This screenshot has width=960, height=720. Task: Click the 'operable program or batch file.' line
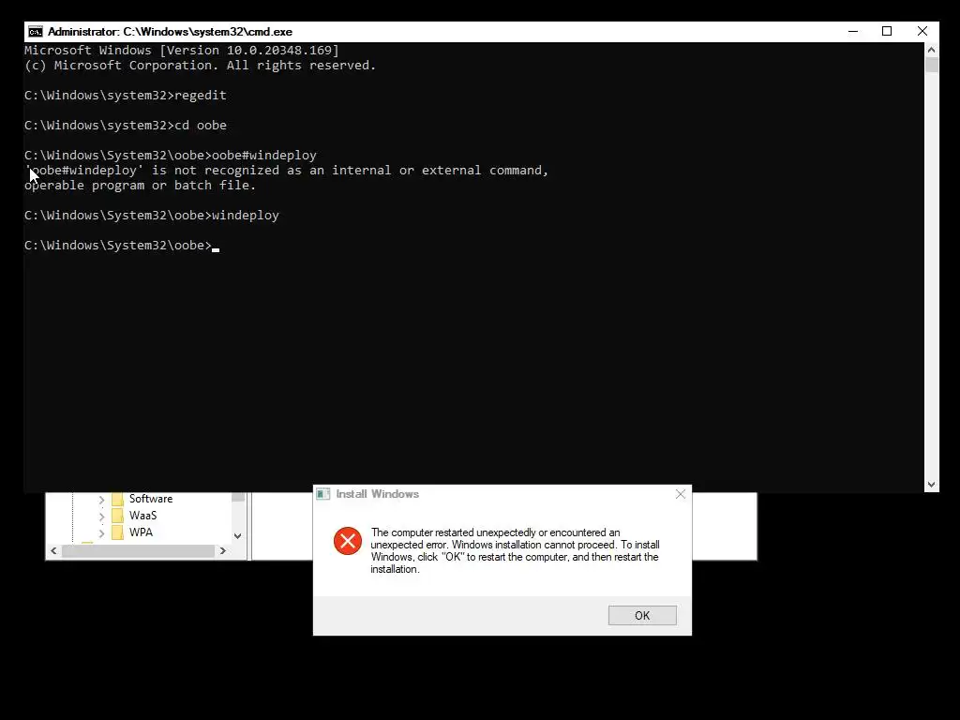click(x=141, y=185)
